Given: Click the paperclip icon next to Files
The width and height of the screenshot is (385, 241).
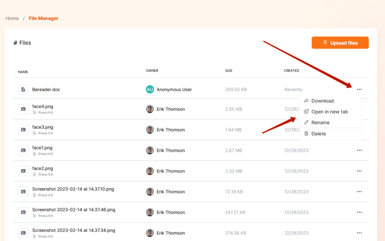Looking at the screenshot, I should pos(15,43).
